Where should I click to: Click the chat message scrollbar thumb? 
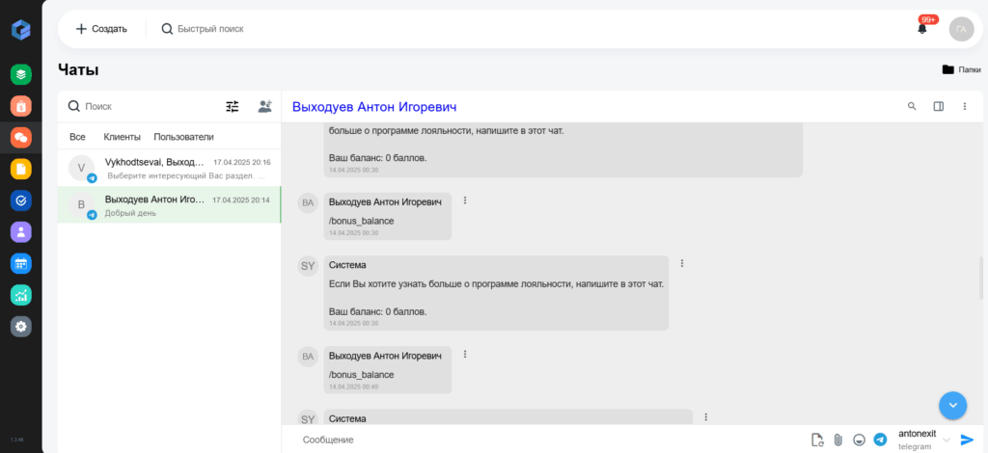(980, 279)
